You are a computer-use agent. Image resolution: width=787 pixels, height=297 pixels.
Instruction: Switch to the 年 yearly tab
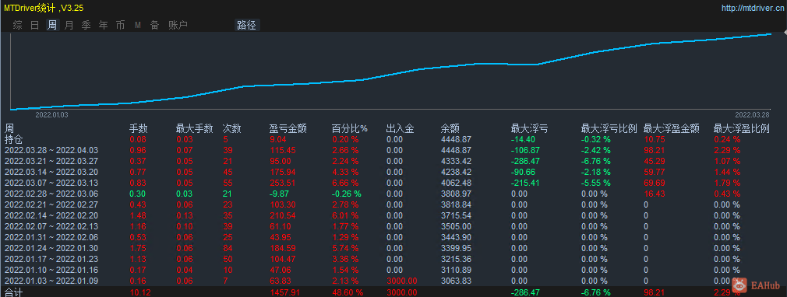[103, 25]
